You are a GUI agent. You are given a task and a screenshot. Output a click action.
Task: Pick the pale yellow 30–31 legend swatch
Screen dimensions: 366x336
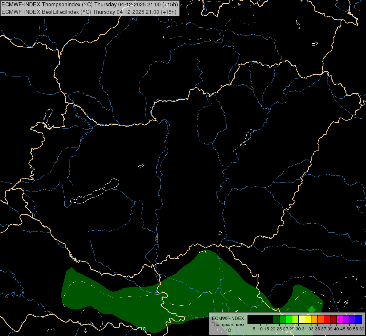[302, 319]
